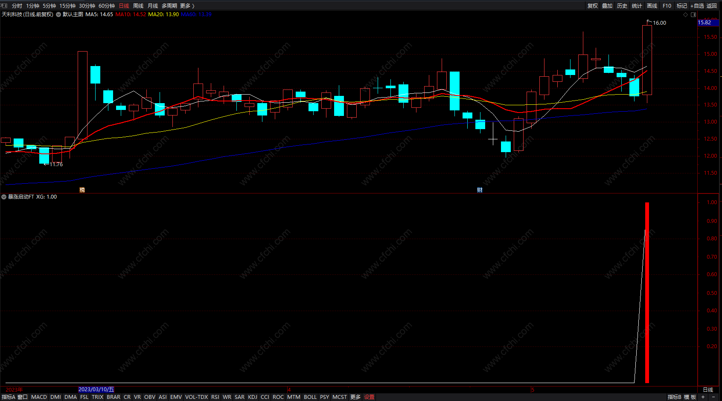
Task: Switch sub-chart to OBV indicator
Action: pyautogui.click(x=150, y=397)
